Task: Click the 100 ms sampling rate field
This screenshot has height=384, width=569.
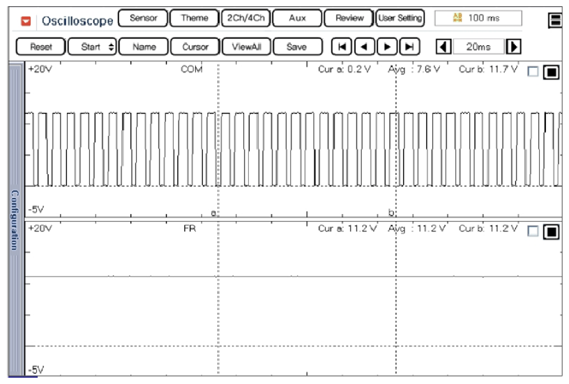Action: click(477, 18)
